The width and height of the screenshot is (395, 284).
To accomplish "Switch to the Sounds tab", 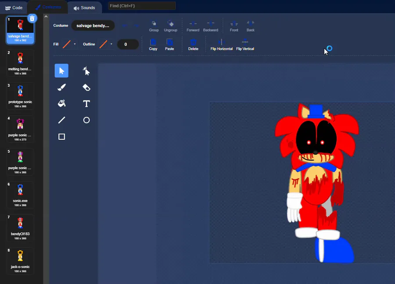I will tap(84, 8).
